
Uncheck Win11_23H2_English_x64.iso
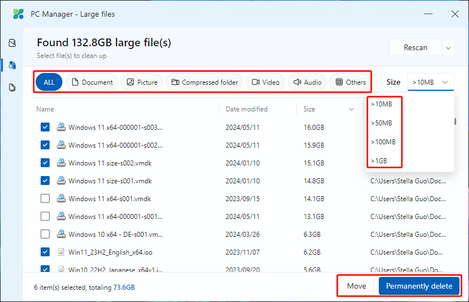click(45, 252)
